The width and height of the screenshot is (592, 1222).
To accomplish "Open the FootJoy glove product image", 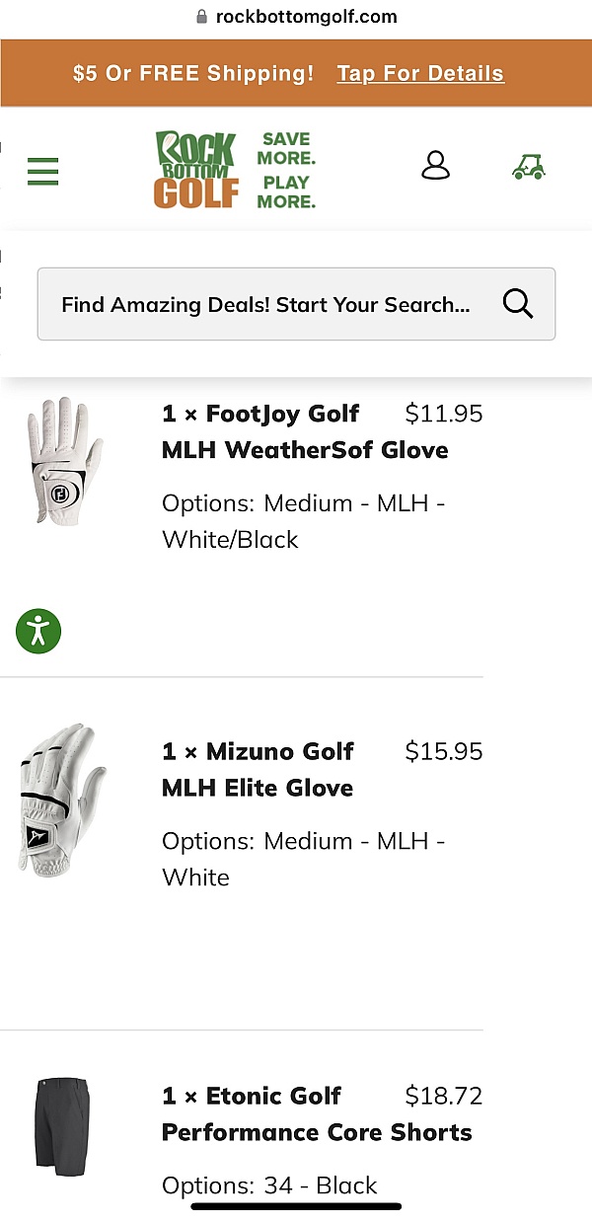I will (63, 461).
